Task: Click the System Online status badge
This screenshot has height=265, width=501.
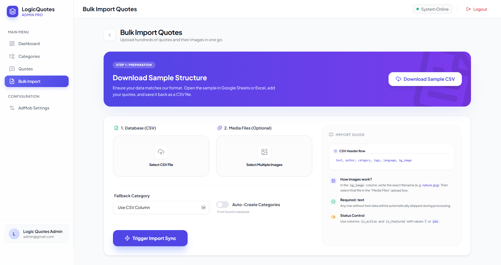Action: (432, 9)
